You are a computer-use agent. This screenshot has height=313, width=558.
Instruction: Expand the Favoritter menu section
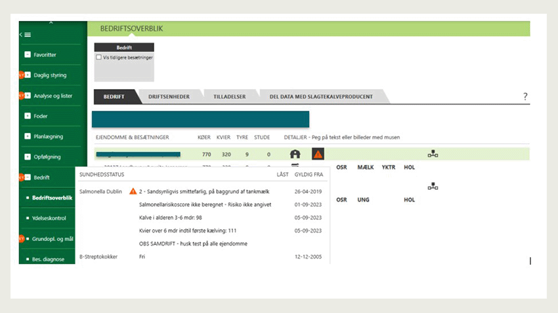[x=28, y=55]
